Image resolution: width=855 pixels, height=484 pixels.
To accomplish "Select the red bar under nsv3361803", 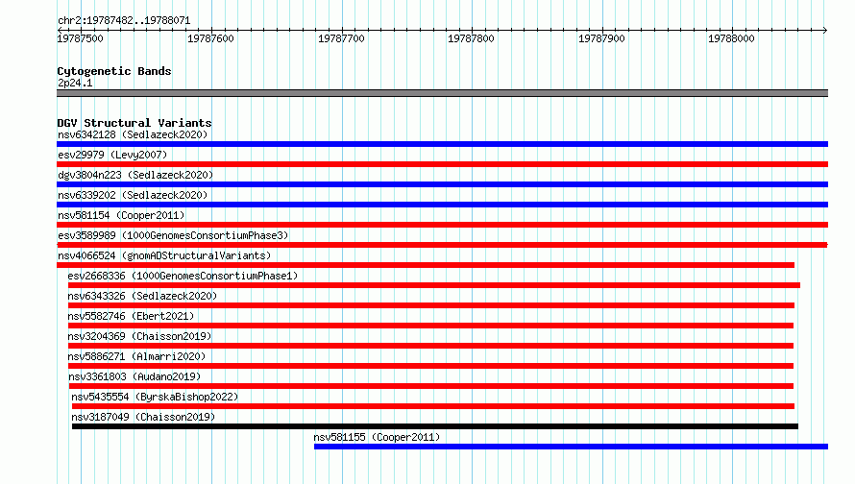I will point(430,386).
